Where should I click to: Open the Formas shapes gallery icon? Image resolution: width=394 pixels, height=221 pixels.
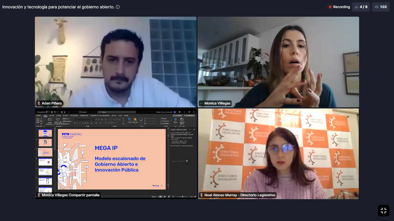(x=130, y=120)
